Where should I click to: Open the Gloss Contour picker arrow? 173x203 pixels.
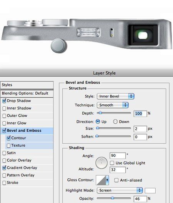point(107,180)
